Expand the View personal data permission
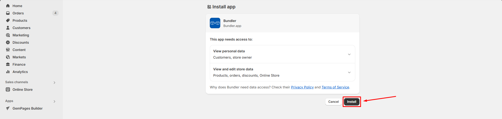 coord(349,54)
